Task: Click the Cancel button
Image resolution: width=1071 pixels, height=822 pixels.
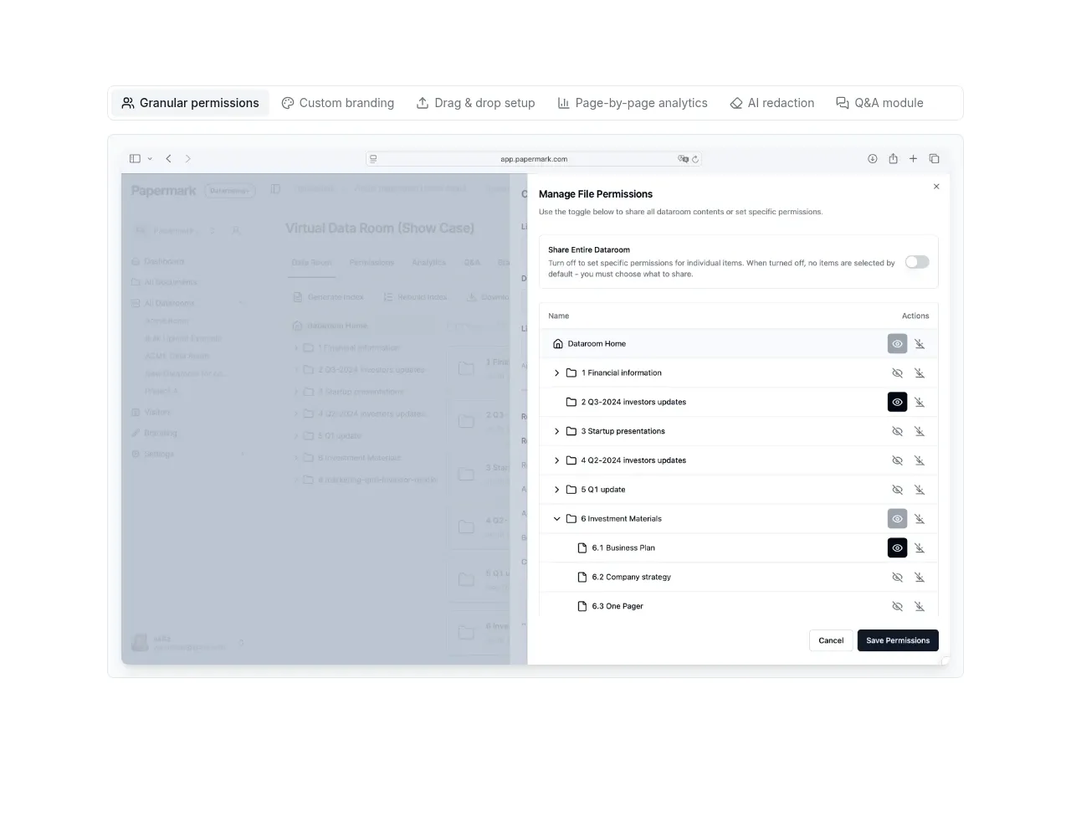Action: (831, 640)
